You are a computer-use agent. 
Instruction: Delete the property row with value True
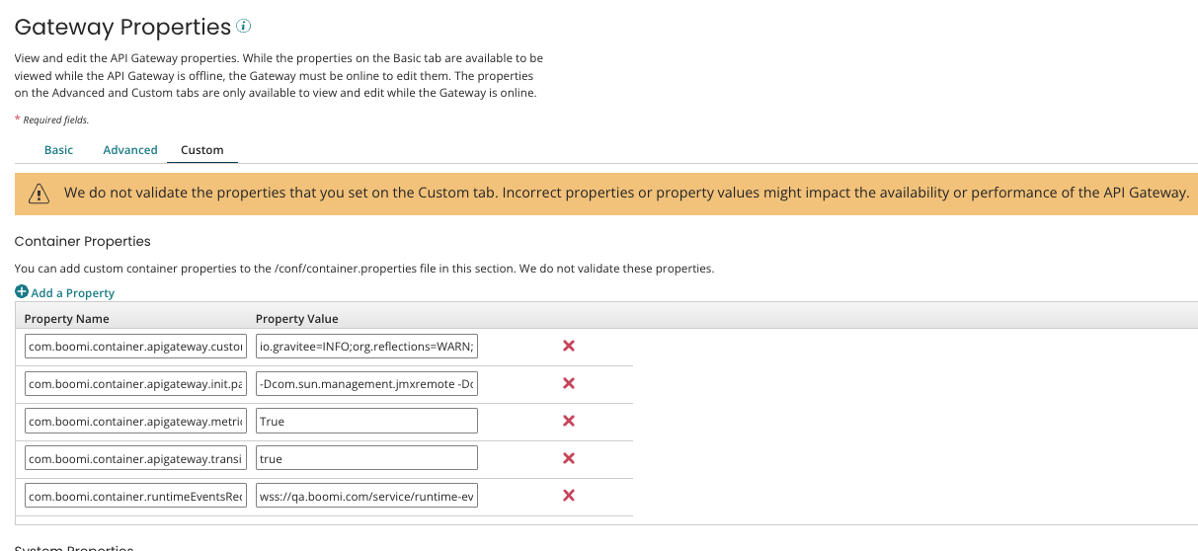tap(569, 421)
